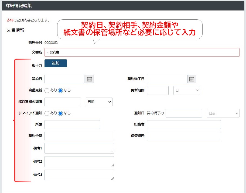246x193 pixels.
Task: Open the 更新期間 unit dropdown
Action: pos(187,91)
